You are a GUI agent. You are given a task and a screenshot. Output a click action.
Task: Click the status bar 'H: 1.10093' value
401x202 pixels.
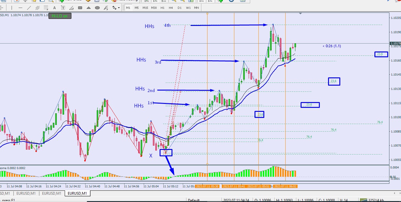284,200
